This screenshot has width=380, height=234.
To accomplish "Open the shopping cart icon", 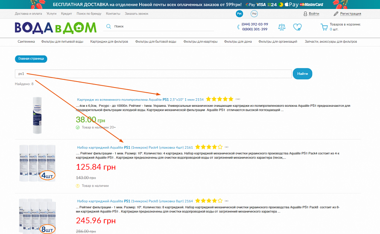I will 324,26.
